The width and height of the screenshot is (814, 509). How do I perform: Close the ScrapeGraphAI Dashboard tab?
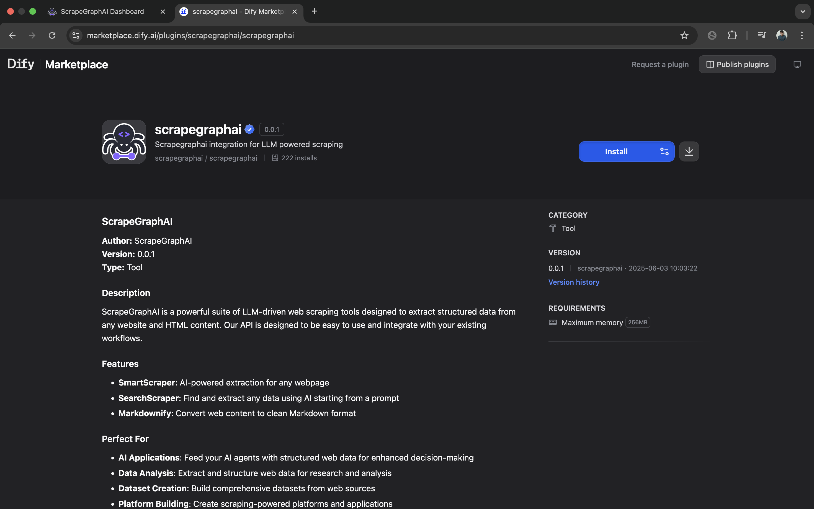click(163, 11)
